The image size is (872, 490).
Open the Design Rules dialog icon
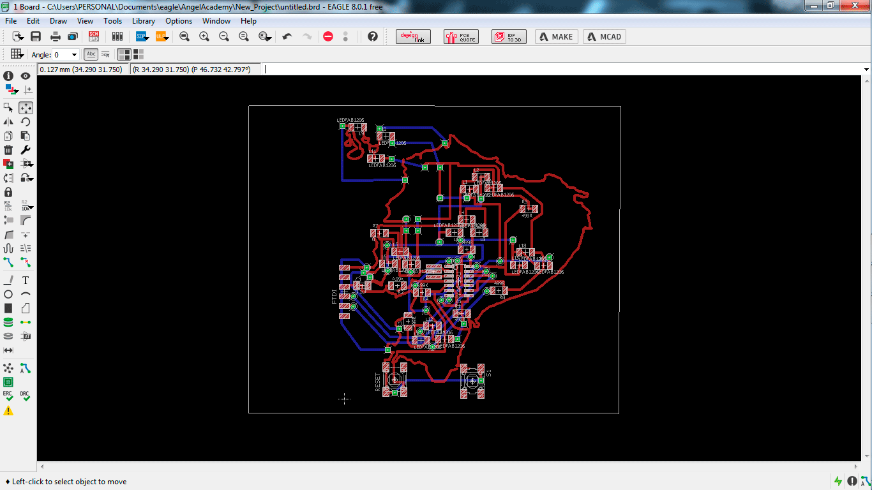pos(8,382)
